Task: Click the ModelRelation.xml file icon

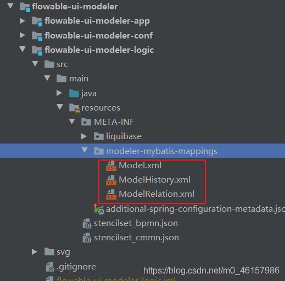Action: point(111,194)
